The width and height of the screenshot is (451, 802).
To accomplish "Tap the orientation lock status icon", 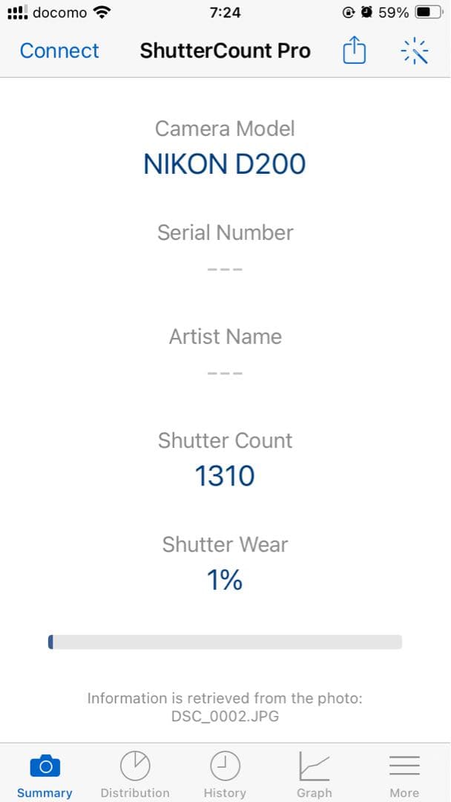I will click(349, 13).
